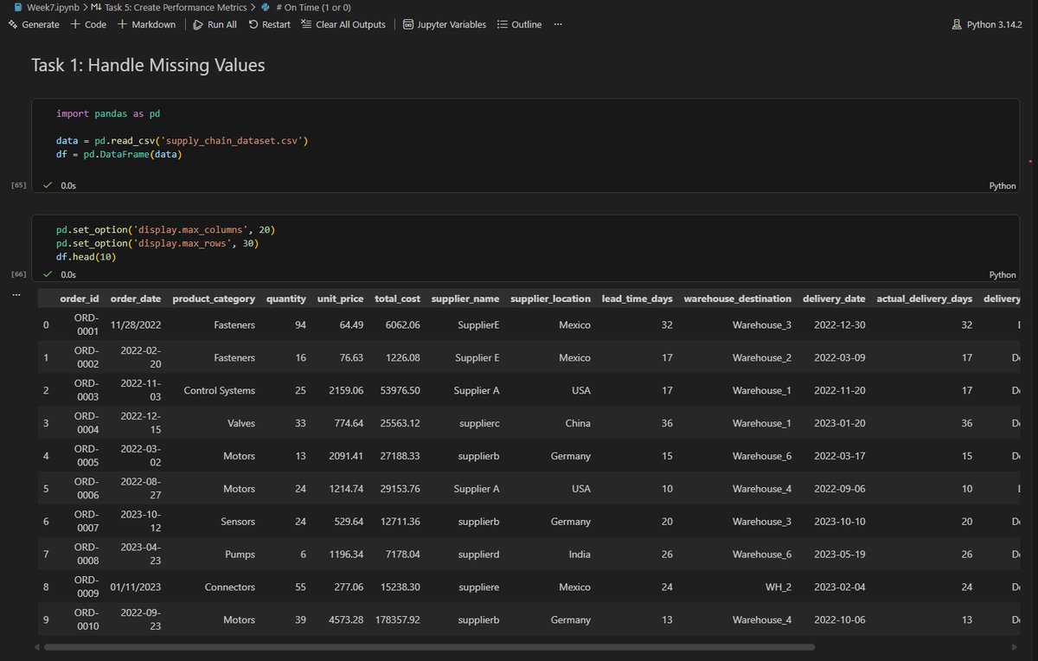Click the 01/11/2023 order date cell

point(136,587)
